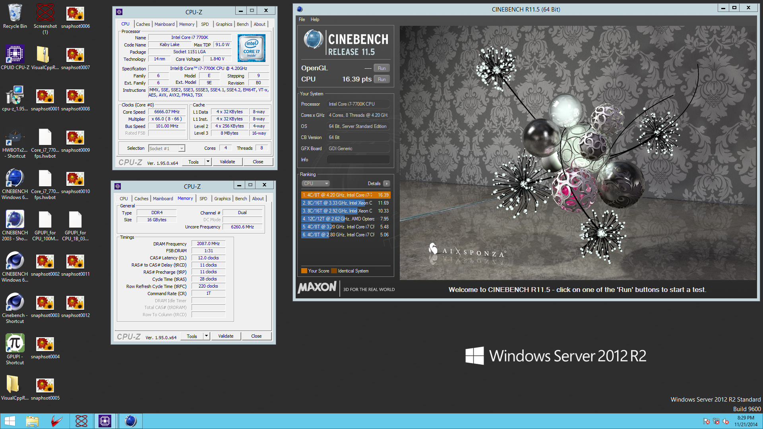
Task: Open the CPU ranking dropdown in CINEBENCH
Action: 316,184
